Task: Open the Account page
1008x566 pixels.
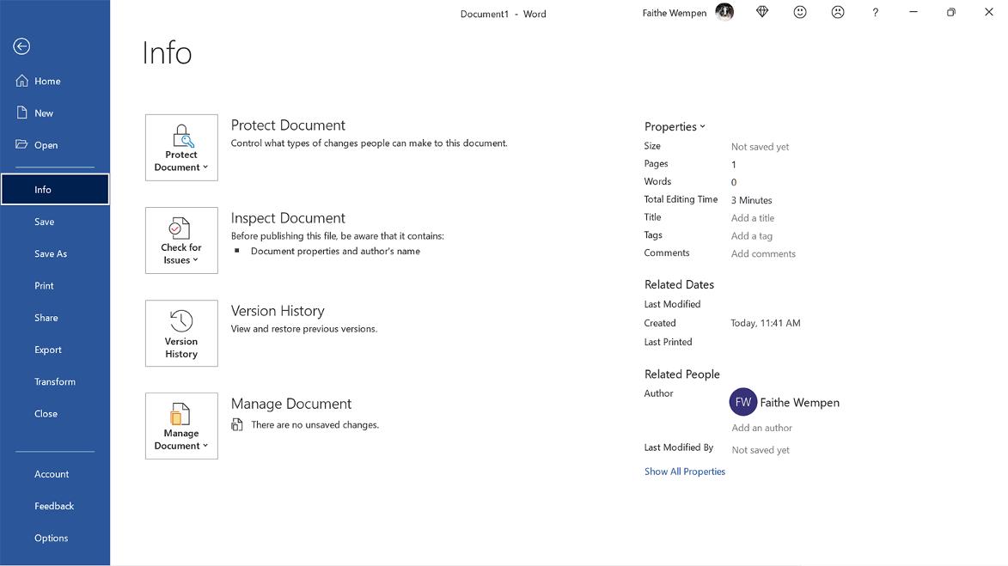Action: click(x=55, y=474)
